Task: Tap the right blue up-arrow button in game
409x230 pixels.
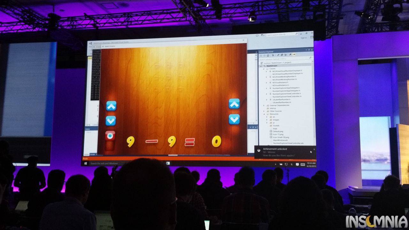Action: click(x=234, y=103)
